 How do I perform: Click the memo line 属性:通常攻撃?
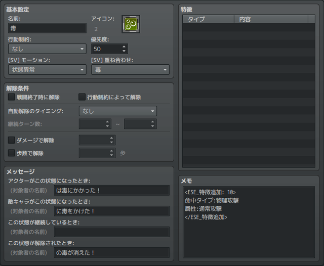coord(204,209)
